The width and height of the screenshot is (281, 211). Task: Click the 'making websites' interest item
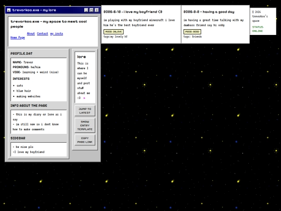click(28, 96)
